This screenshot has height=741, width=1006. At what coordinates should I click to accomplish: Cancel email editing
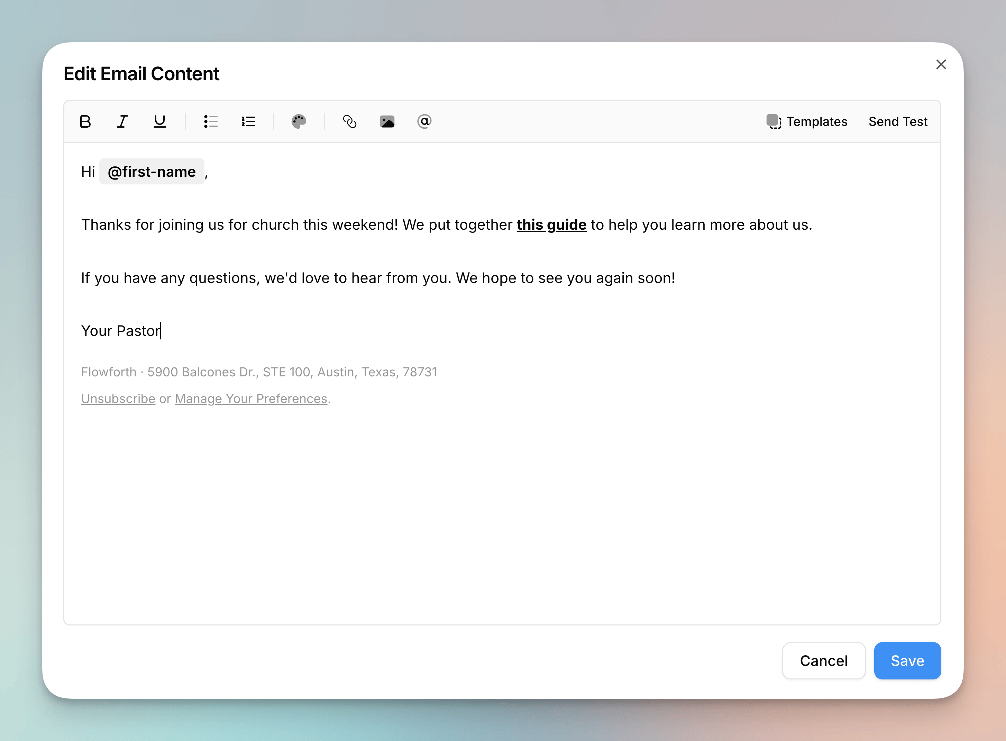pyautogui.click(x=823, y=661)
